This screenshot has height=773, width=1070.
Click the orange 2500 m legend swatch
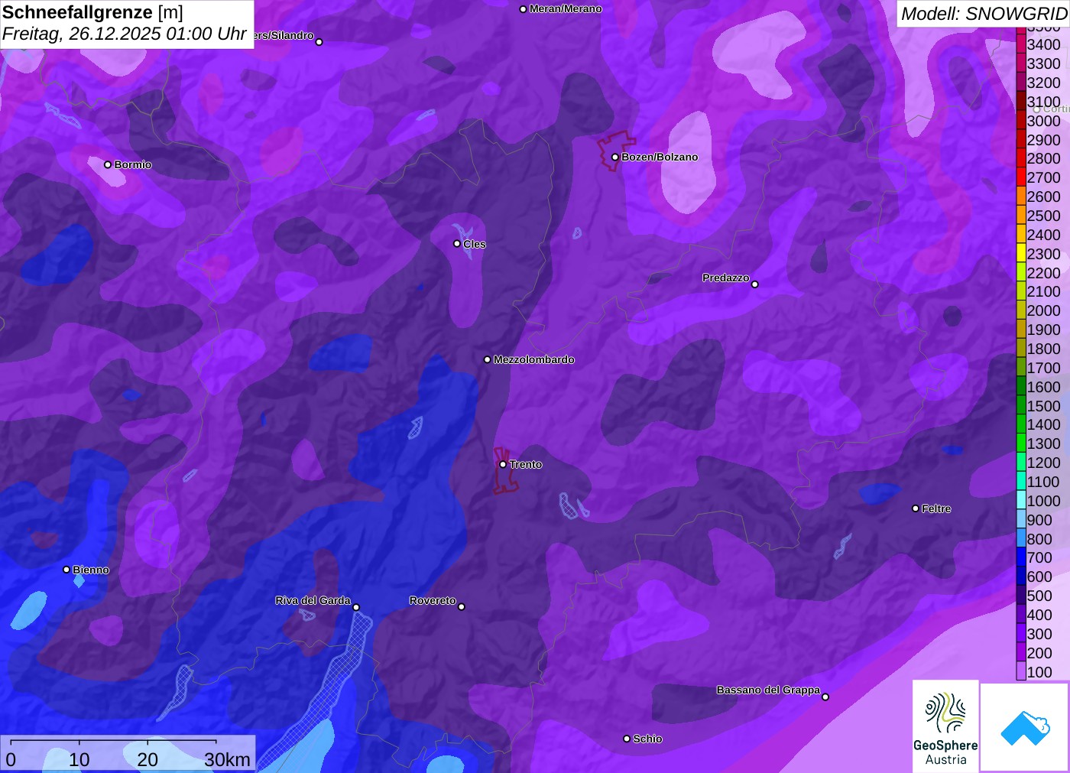[x=1021, y=216]
